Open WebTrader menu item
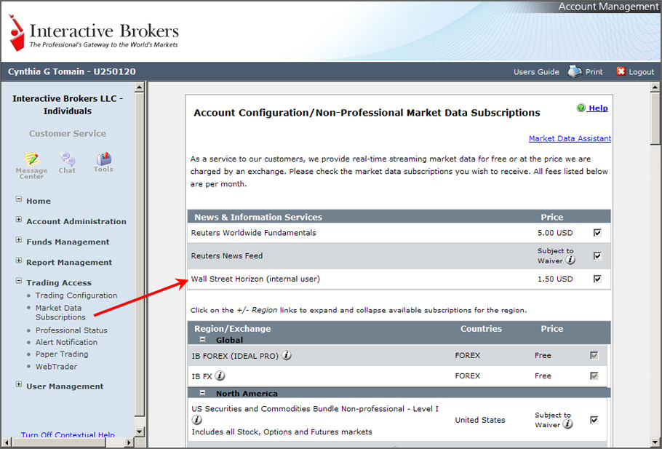This screenshot has width=662, height=449. pyautogui.click(x=56, y=367)
